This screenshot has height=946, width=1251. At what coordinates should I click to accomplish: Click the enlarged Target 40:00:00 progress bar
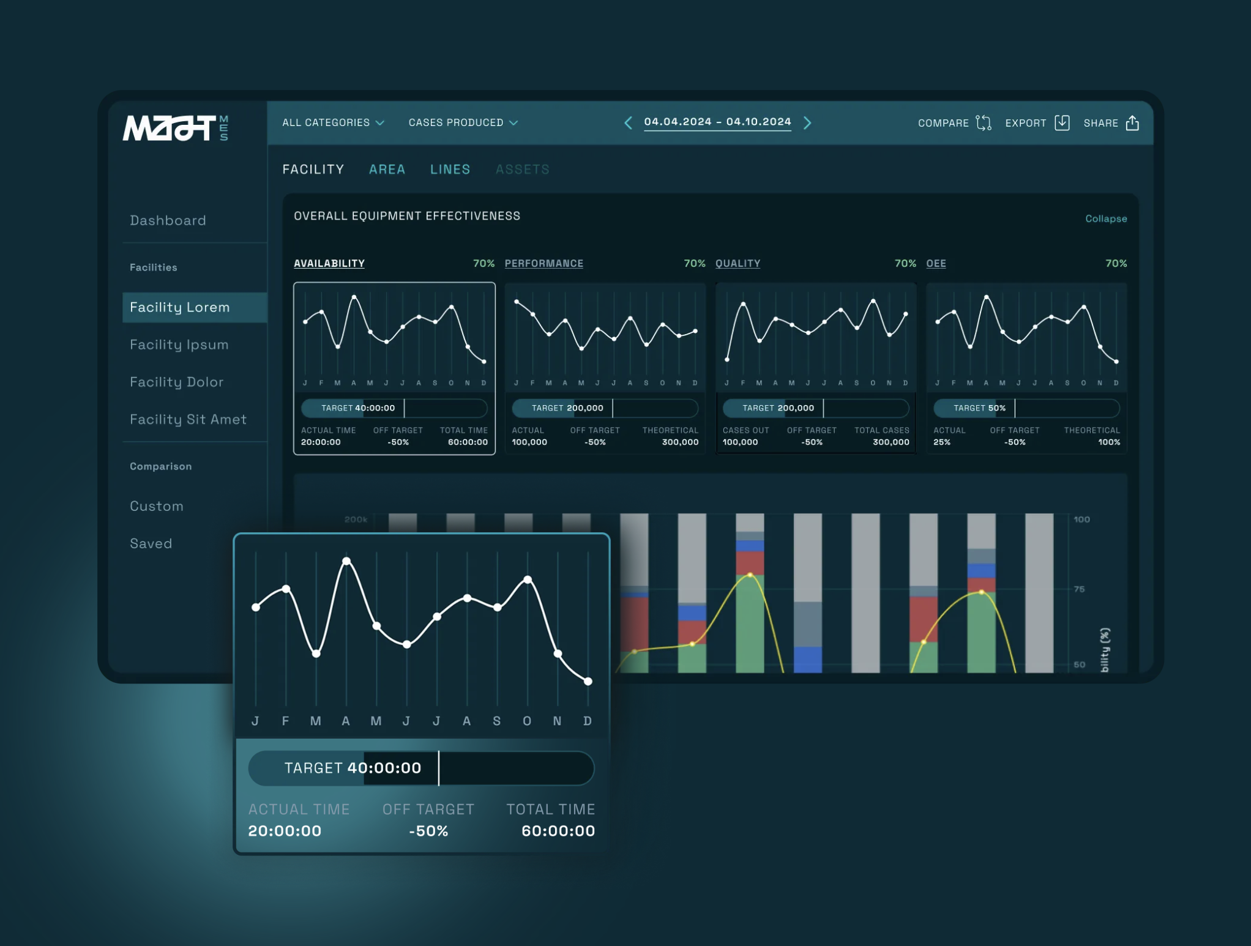(x=421, y=768)
